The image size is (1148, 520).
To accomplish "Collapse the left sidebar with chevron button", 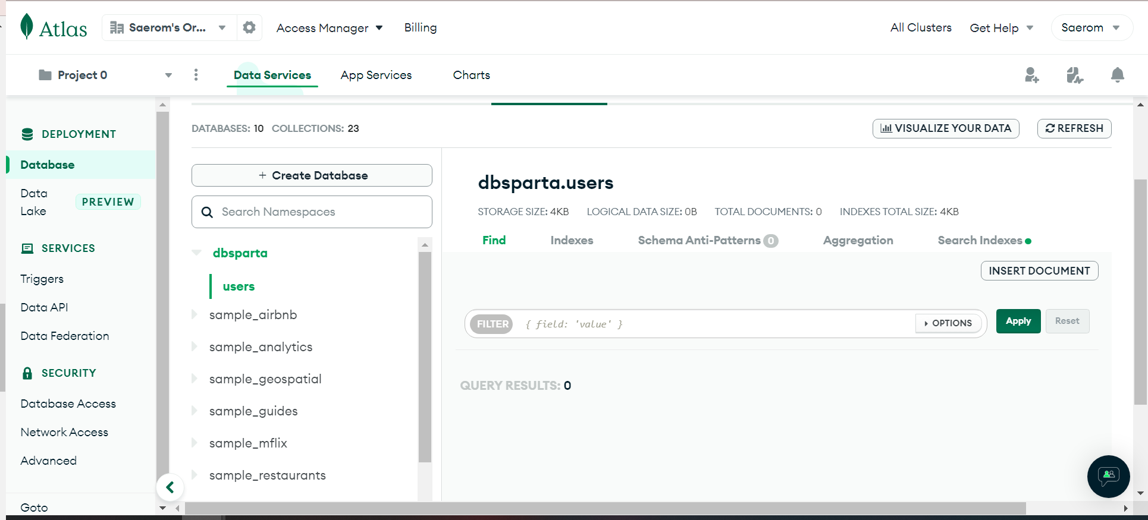I will (170, 487).
